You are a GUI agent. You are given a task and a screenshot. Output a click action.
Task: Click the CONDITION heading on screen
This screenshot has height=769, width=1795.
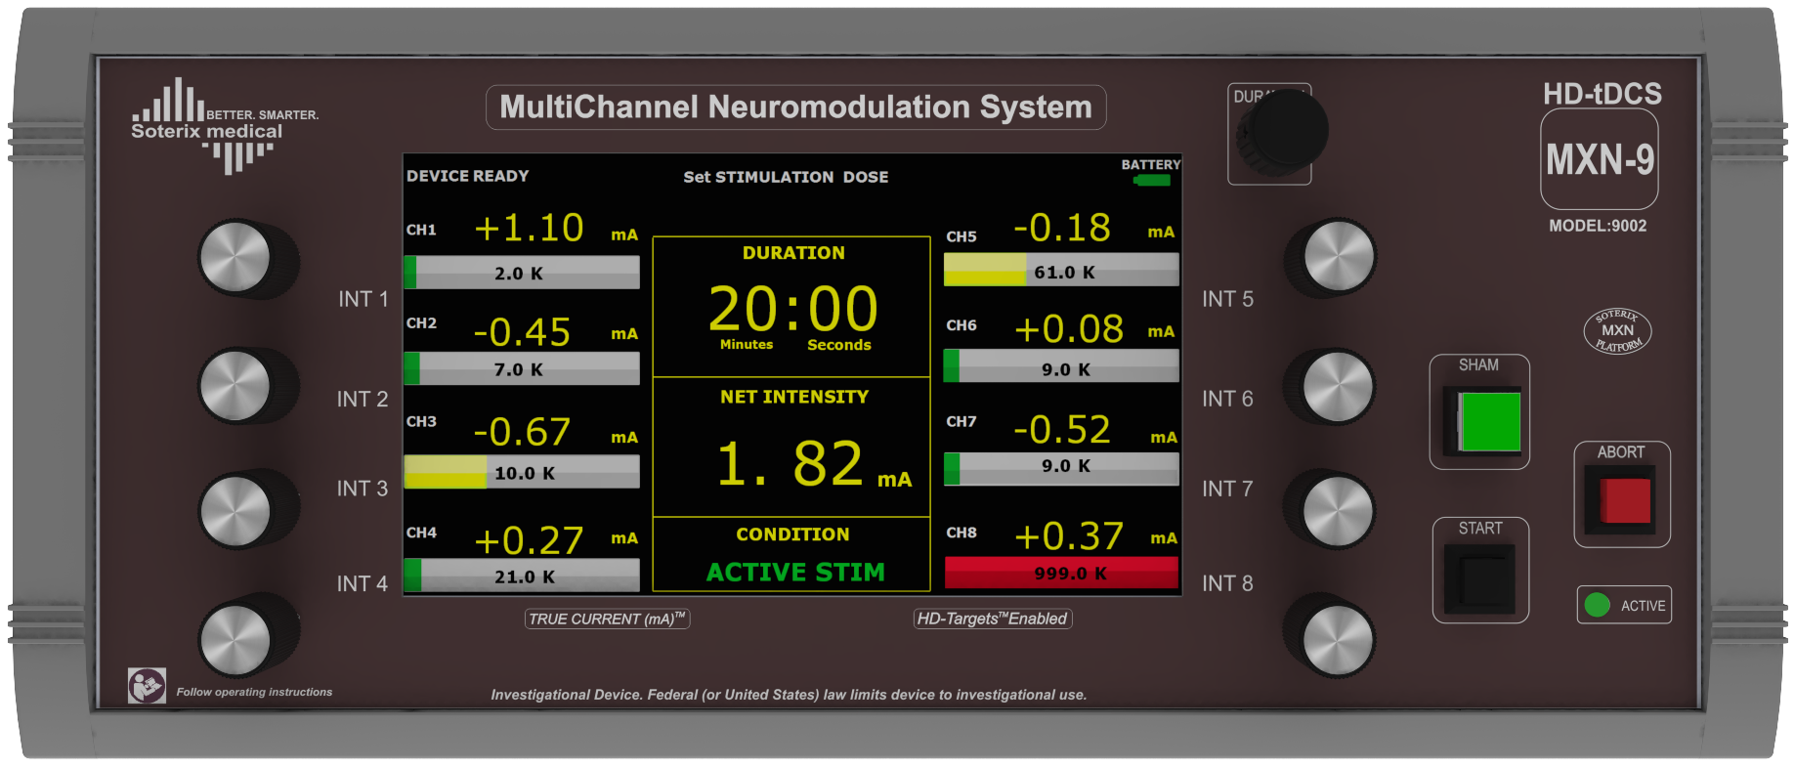[792, 534]
